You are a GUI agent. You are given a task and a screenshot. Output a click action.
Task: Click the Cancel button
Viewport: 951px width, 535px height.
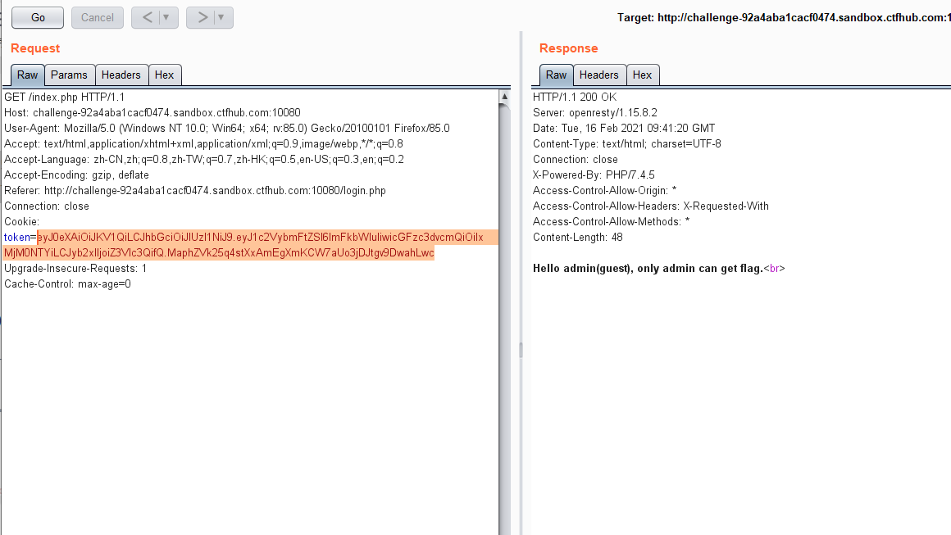click(97, 17)
